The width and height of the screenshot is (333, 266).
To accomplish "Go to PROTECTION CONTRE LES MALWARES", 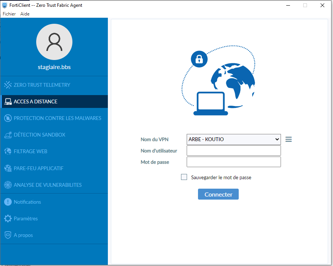I will pos(54,118).
